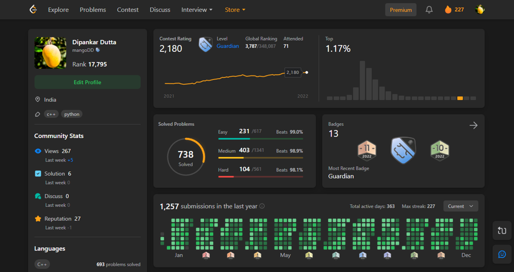
Task: Click the Premium button
Action: point(401,10)
